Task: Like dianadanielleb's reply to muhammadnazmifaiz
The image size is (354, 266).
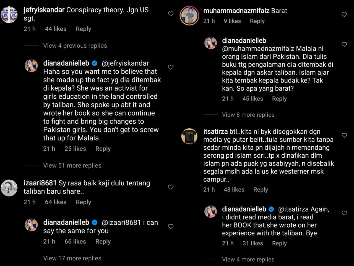Action: point(344,44)
